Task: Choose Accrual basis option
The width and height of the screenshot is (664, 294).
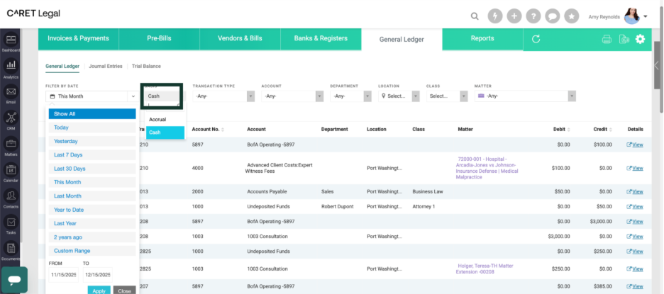Action: (x=165, y=120)
